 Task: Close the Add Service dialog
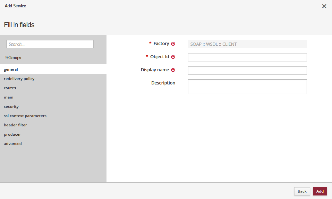pos(324,6)
